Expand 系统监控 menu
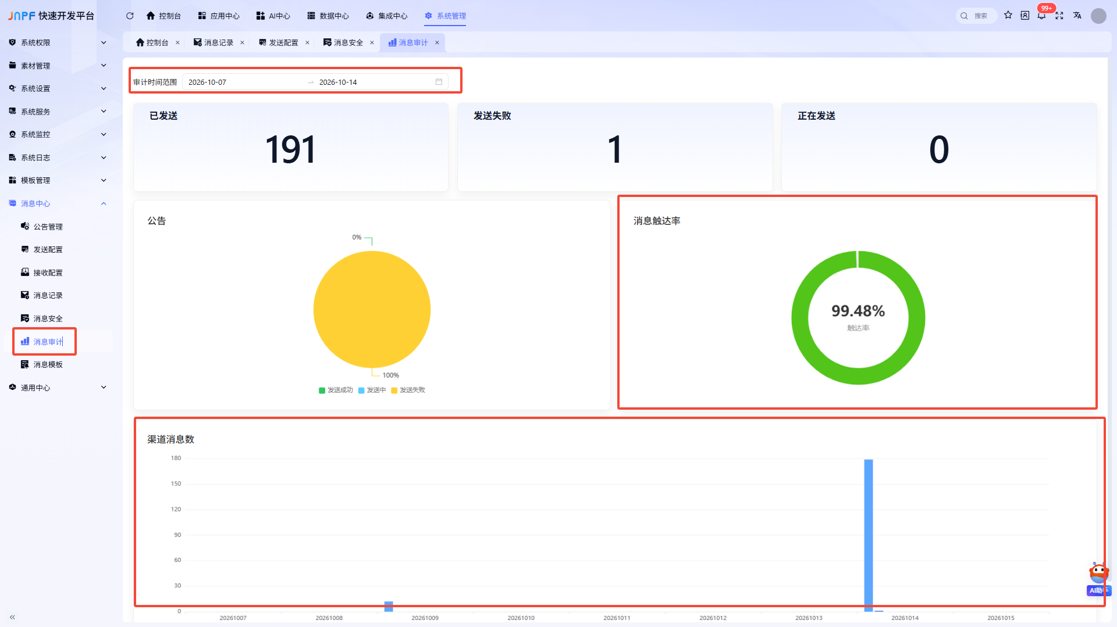Image resolution: width=1117 pixels, height=627 pixels. tap(58, 134)
